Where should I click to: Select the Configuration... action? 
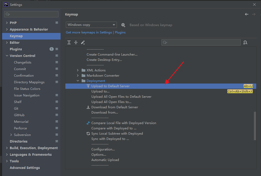pos(103,149)
